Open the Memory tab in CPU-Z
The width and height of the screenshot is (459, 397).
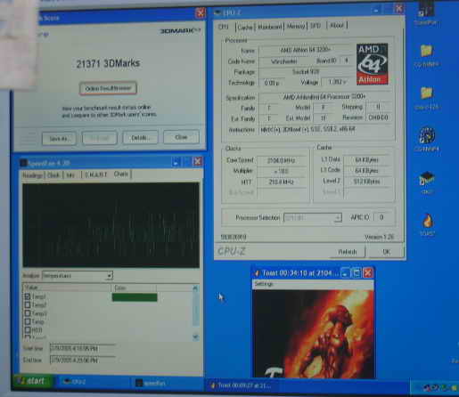(296, 27)
